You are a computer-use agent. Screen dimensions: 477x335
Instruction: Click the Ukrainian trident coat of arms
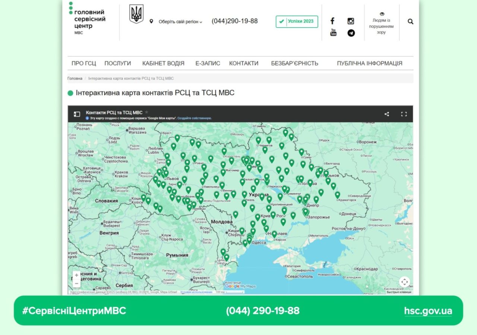click(x=136, y=15)
